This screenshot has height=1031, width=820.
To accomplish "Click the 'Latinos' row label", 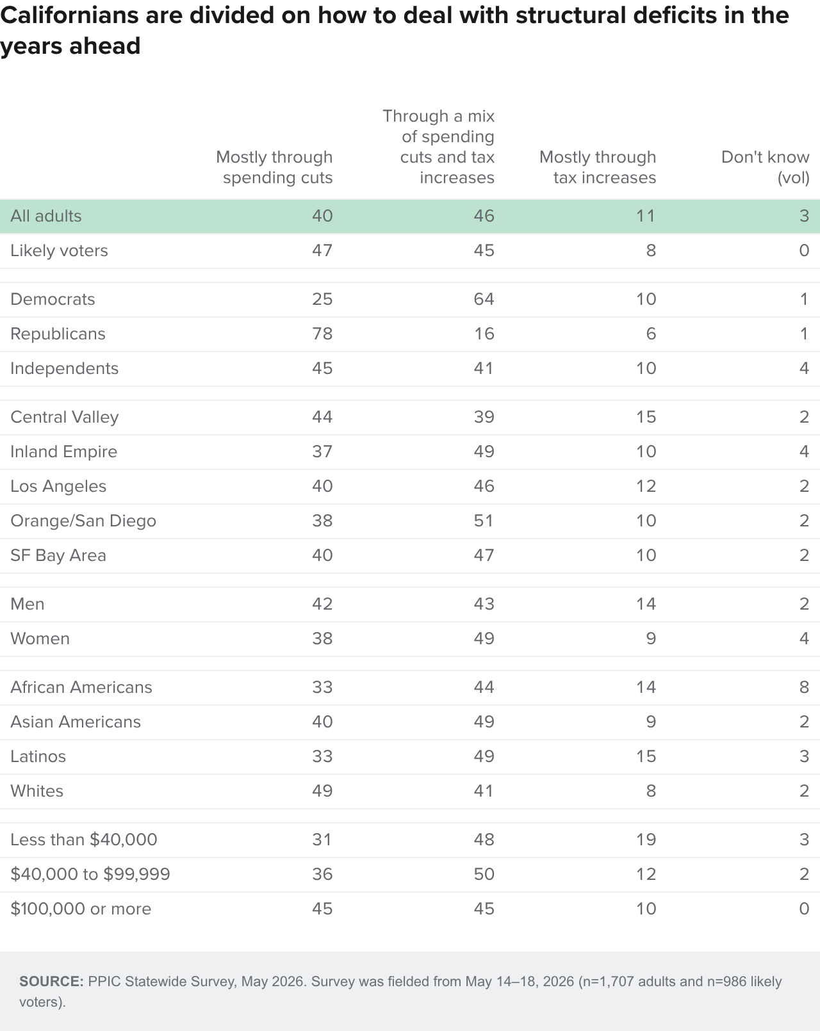I will (38, 756).
